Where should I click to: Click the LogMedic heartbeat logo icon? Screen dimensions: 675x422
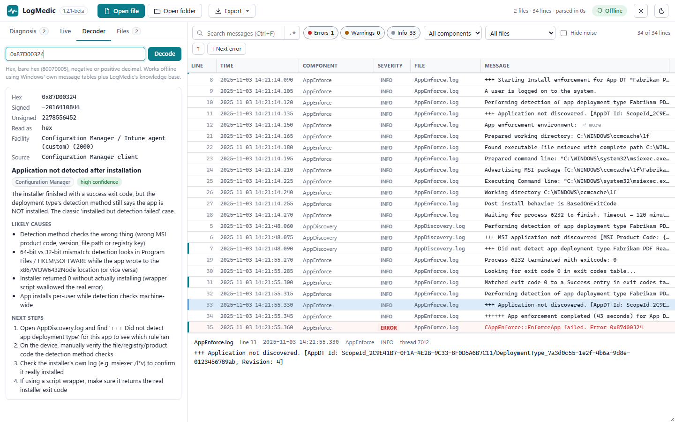point(13,11)
